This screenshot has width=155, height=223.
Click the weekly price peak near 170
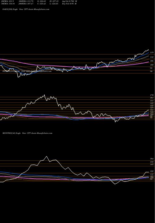pyautogui.click(x=44, y=95)
